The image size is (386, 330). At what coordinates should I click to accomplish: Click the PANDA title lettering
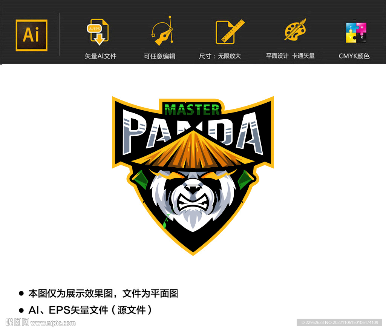coord(191,130)
